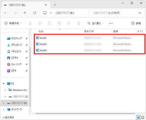Click the Word icon of book2
Viewport: 146px width, 120px height.
click(38, 44)
